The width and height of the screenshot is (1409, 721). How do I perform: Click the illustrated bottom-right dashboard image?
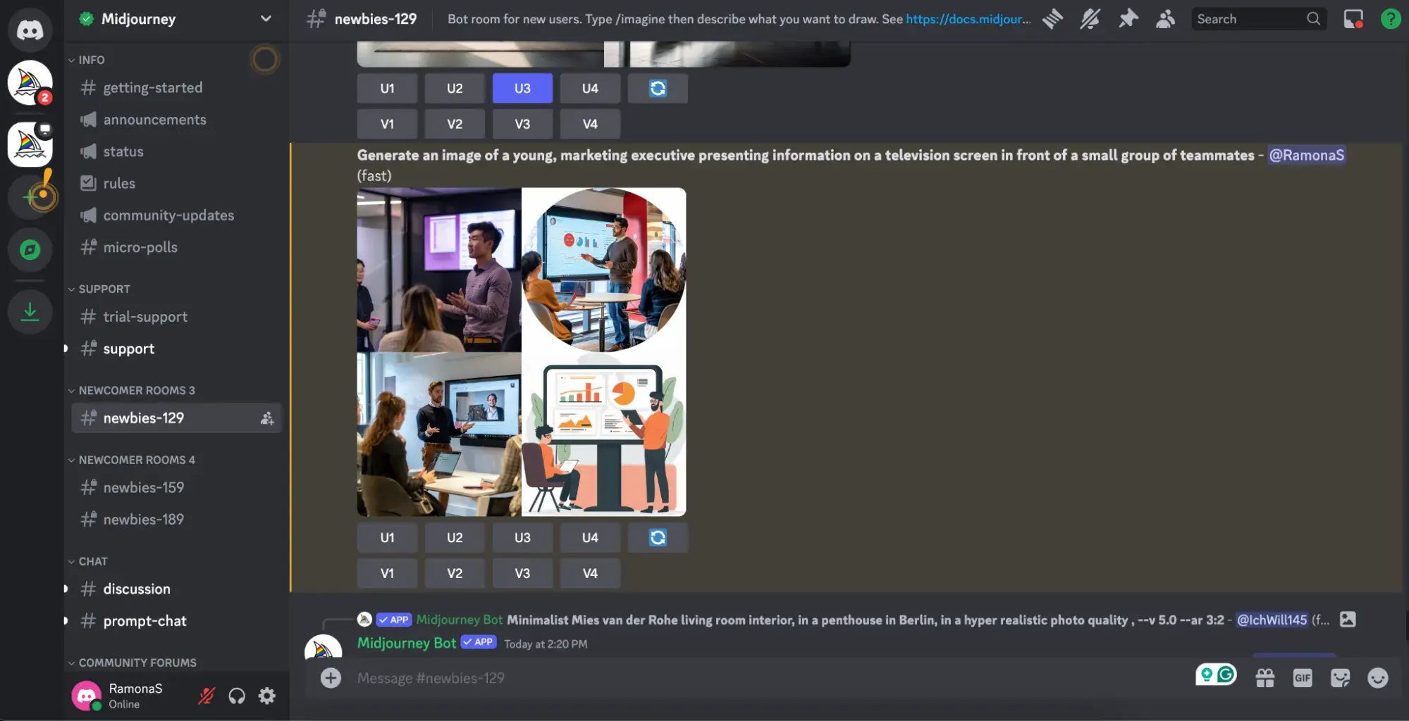604,434
